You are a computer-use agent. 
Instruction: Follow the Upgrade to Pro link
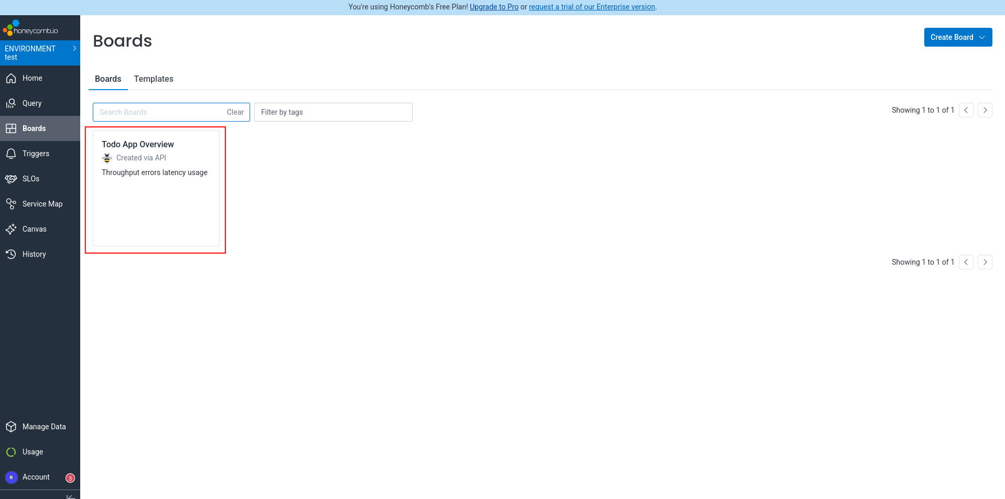point(494,7)
